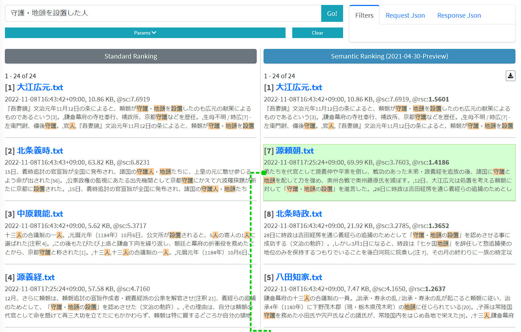Click the snippet text under standard 北条義時.txt
This screenshot has width=521, height=332.
(x=131, y=180)
